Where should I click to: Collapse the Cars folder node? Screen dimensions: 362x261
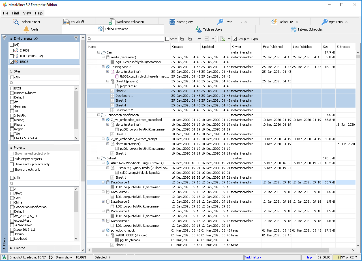pos(98,52)
